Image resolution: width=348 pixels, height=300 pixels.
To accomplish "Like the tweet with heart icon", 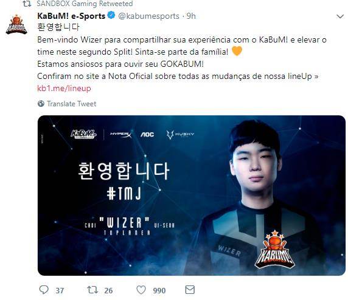I will [x=141, y=290].
